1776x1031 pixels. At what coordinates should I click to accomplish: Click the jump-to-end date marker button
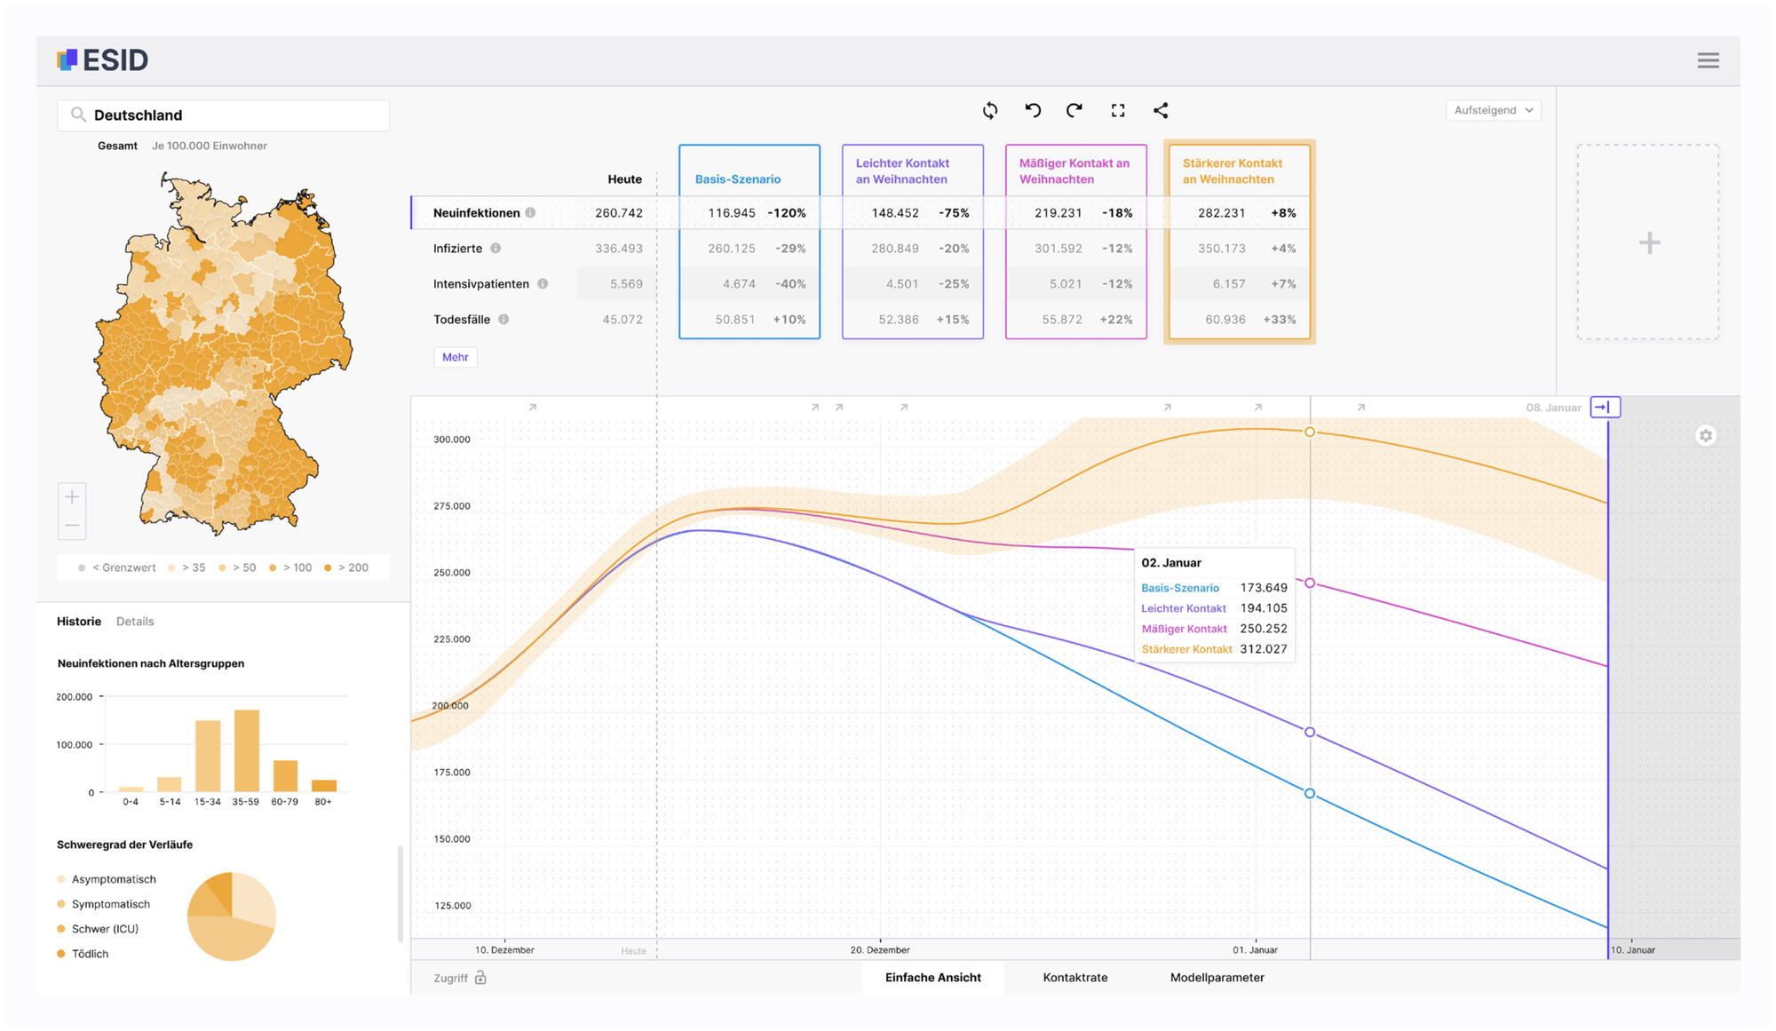[x=1604, y=408]
